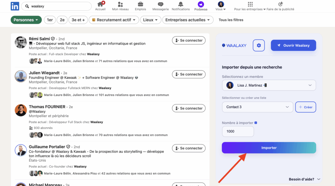Open Guillaume Portalier profile name link
The width and height of the screenshot is (335, 186).
47,147
